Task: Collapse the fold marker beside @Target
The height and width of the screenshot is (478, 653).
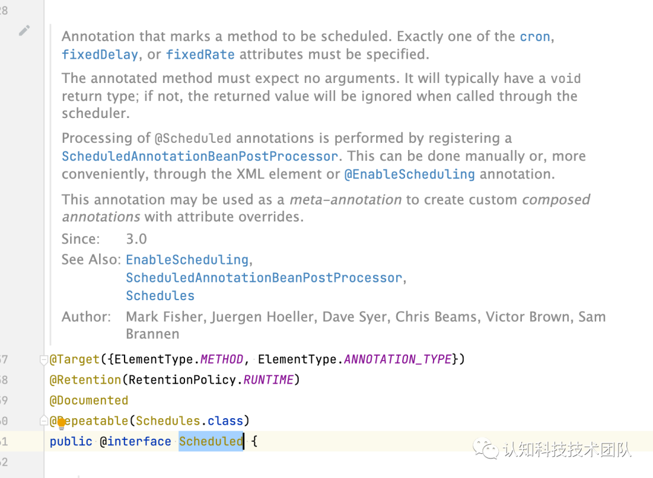Action: point(44,360)
